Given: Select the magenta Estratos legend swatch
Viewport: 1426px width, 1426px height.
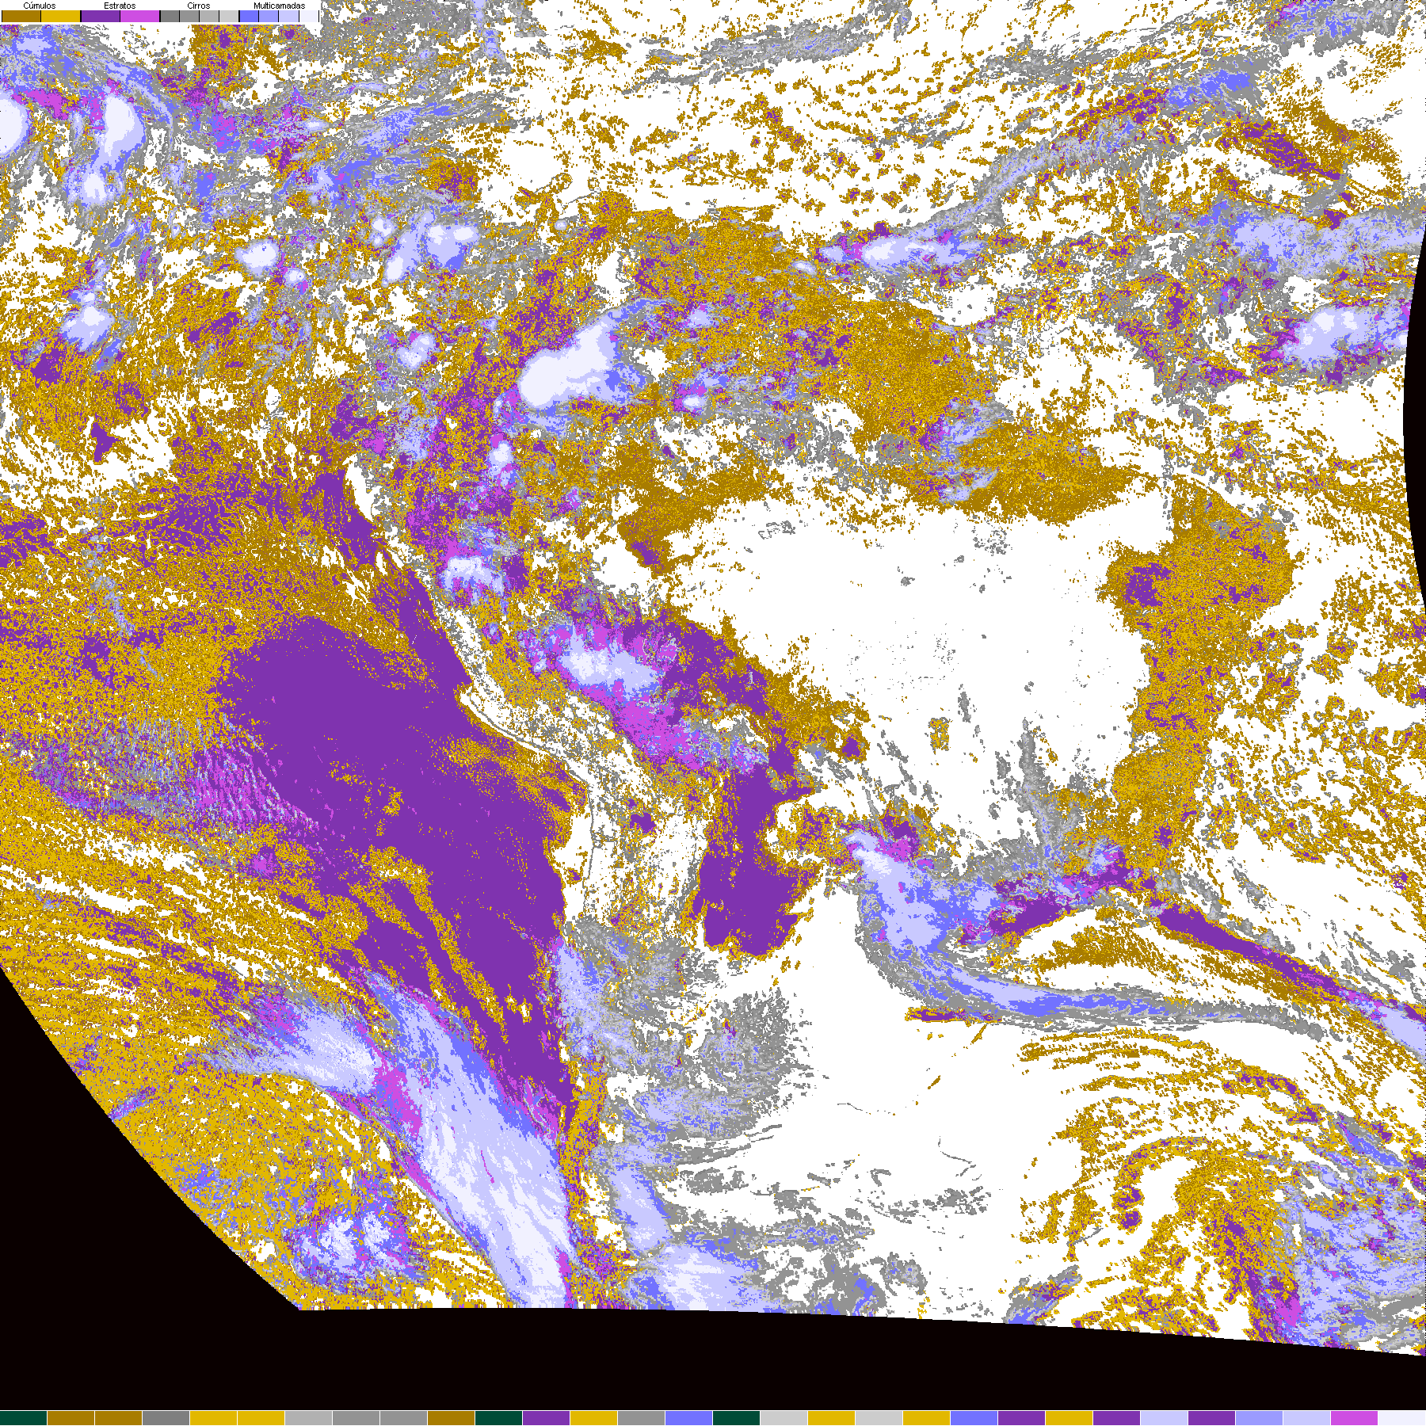Looking at the screenshot, I should point(139,17).
